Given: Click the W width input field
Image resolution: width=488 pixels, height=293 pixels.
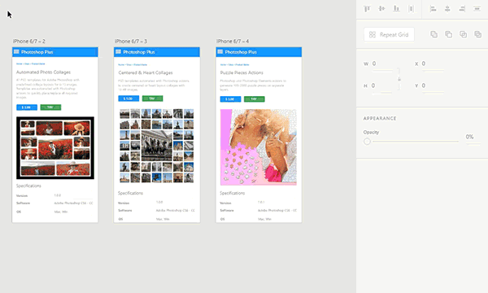Looking at the screenshot, I should (382, 63).
